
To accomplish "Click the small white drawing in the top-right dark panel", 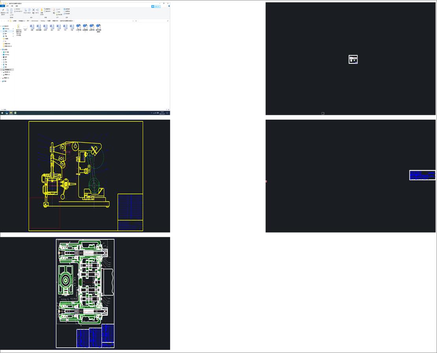I will pos(353,59).
